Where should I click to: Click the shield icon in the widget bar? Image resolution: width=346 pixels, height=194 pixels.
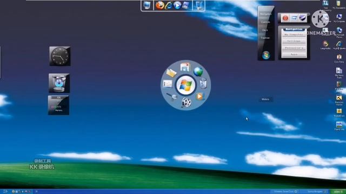[x=303, y=18]
